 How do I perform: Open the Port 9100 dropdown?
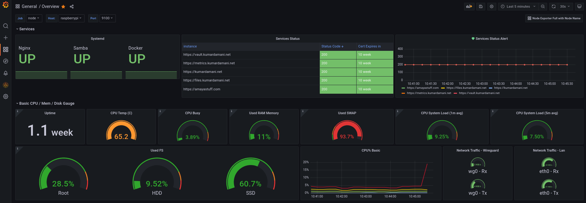(107, 18)
